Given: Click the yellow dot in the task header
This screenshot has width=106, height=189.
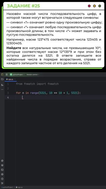Looking at the screenshot, I should click(95, 6).
